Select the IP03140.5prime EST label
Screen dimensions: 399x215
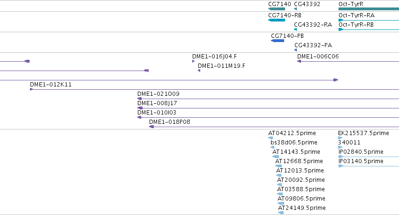(361, 161)
